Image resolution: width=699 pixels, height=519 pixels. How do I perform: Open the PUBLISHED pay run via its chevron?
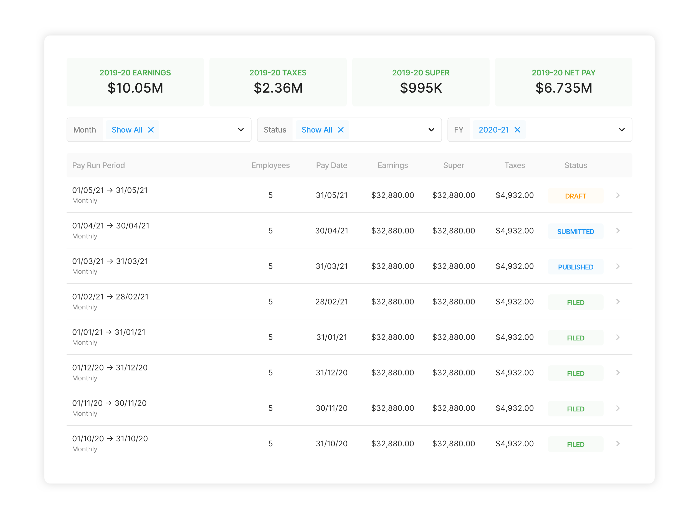618,266
